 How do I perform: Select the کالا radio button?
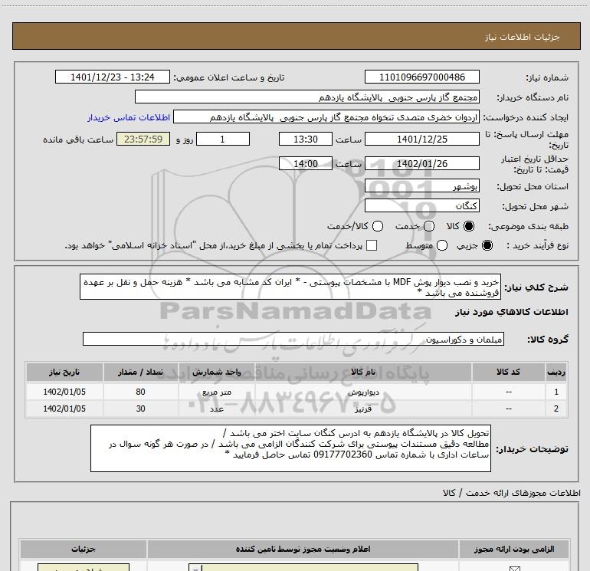(469, 226)
